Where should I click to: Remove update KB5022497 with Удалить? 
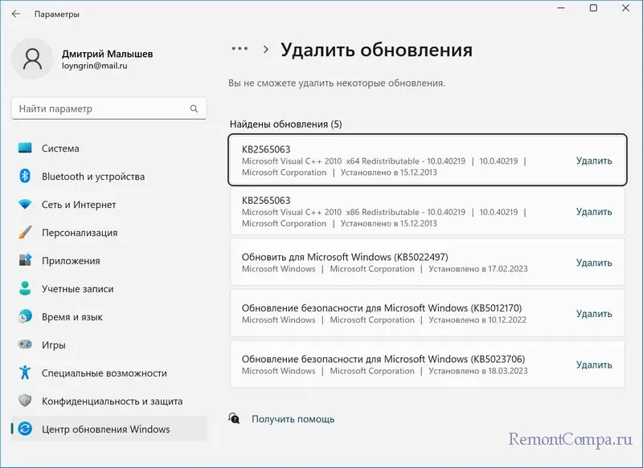point(594,262)
